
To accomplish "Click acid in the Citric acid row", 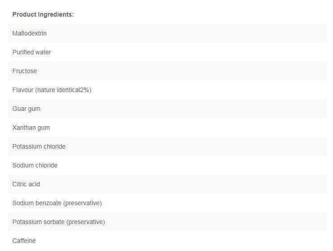I will 35,184.
